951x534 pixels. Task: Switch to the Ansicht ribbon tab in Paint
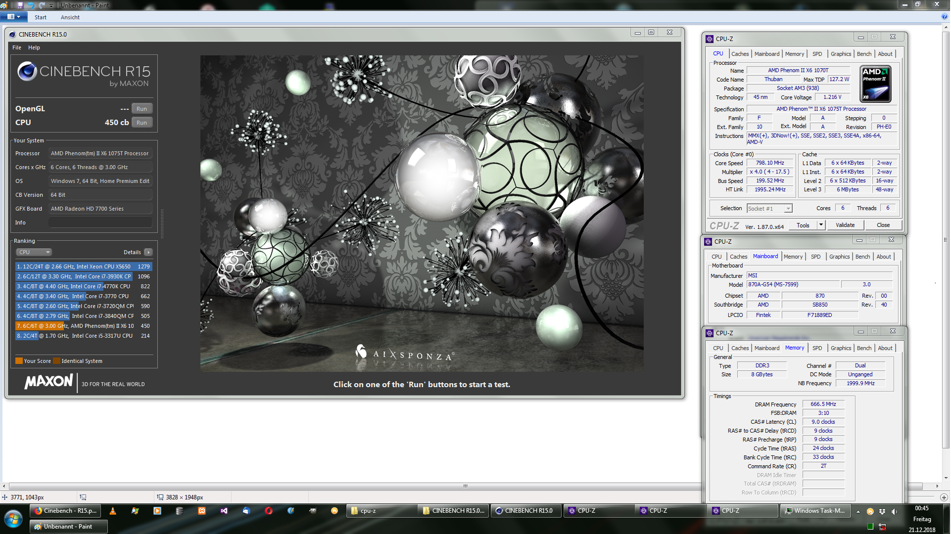point(70,17)
